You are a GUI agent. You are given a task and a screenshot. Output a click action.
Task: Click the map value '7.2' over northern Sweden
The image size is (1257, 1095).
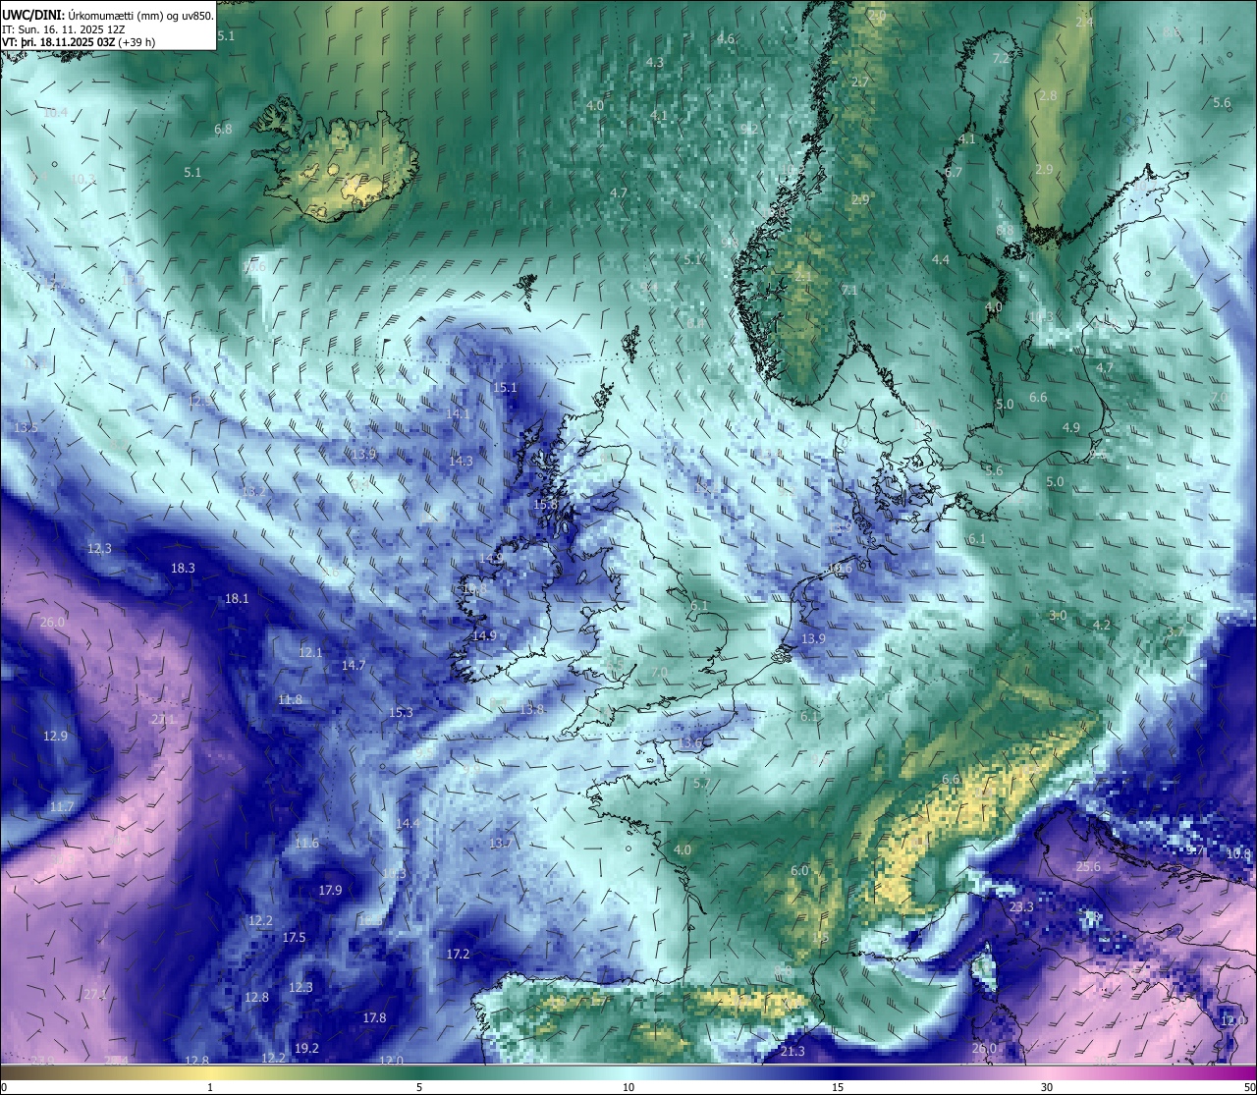[x=1001, y=58]
